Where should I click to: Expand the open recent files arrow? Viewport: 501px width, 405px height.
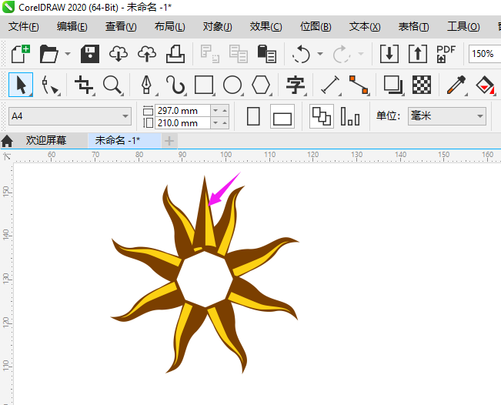(68, 54)
